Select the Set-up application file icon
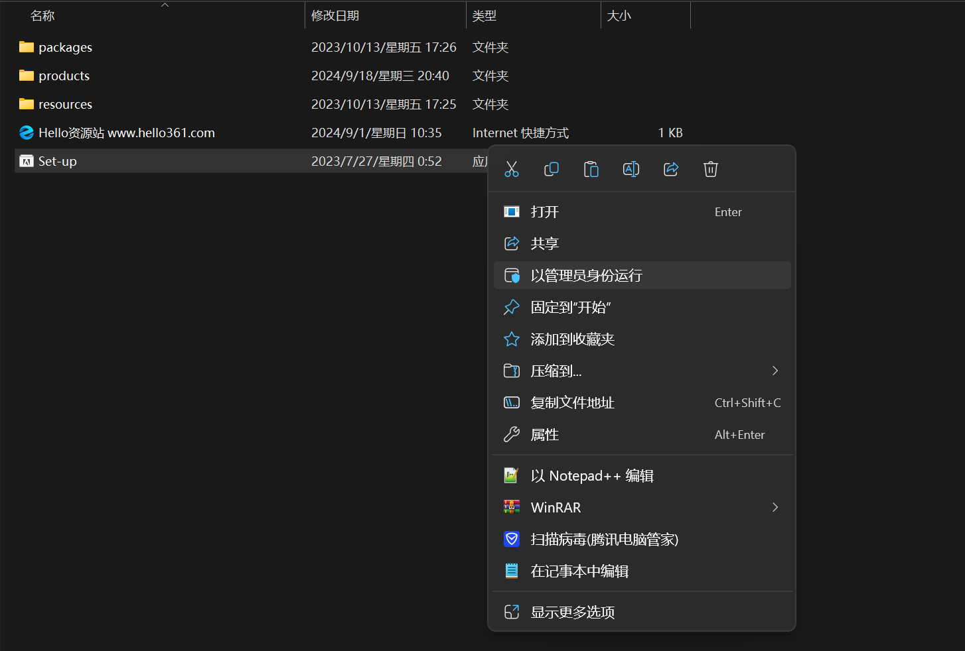 pyautogui.click(x=27, y=161)
